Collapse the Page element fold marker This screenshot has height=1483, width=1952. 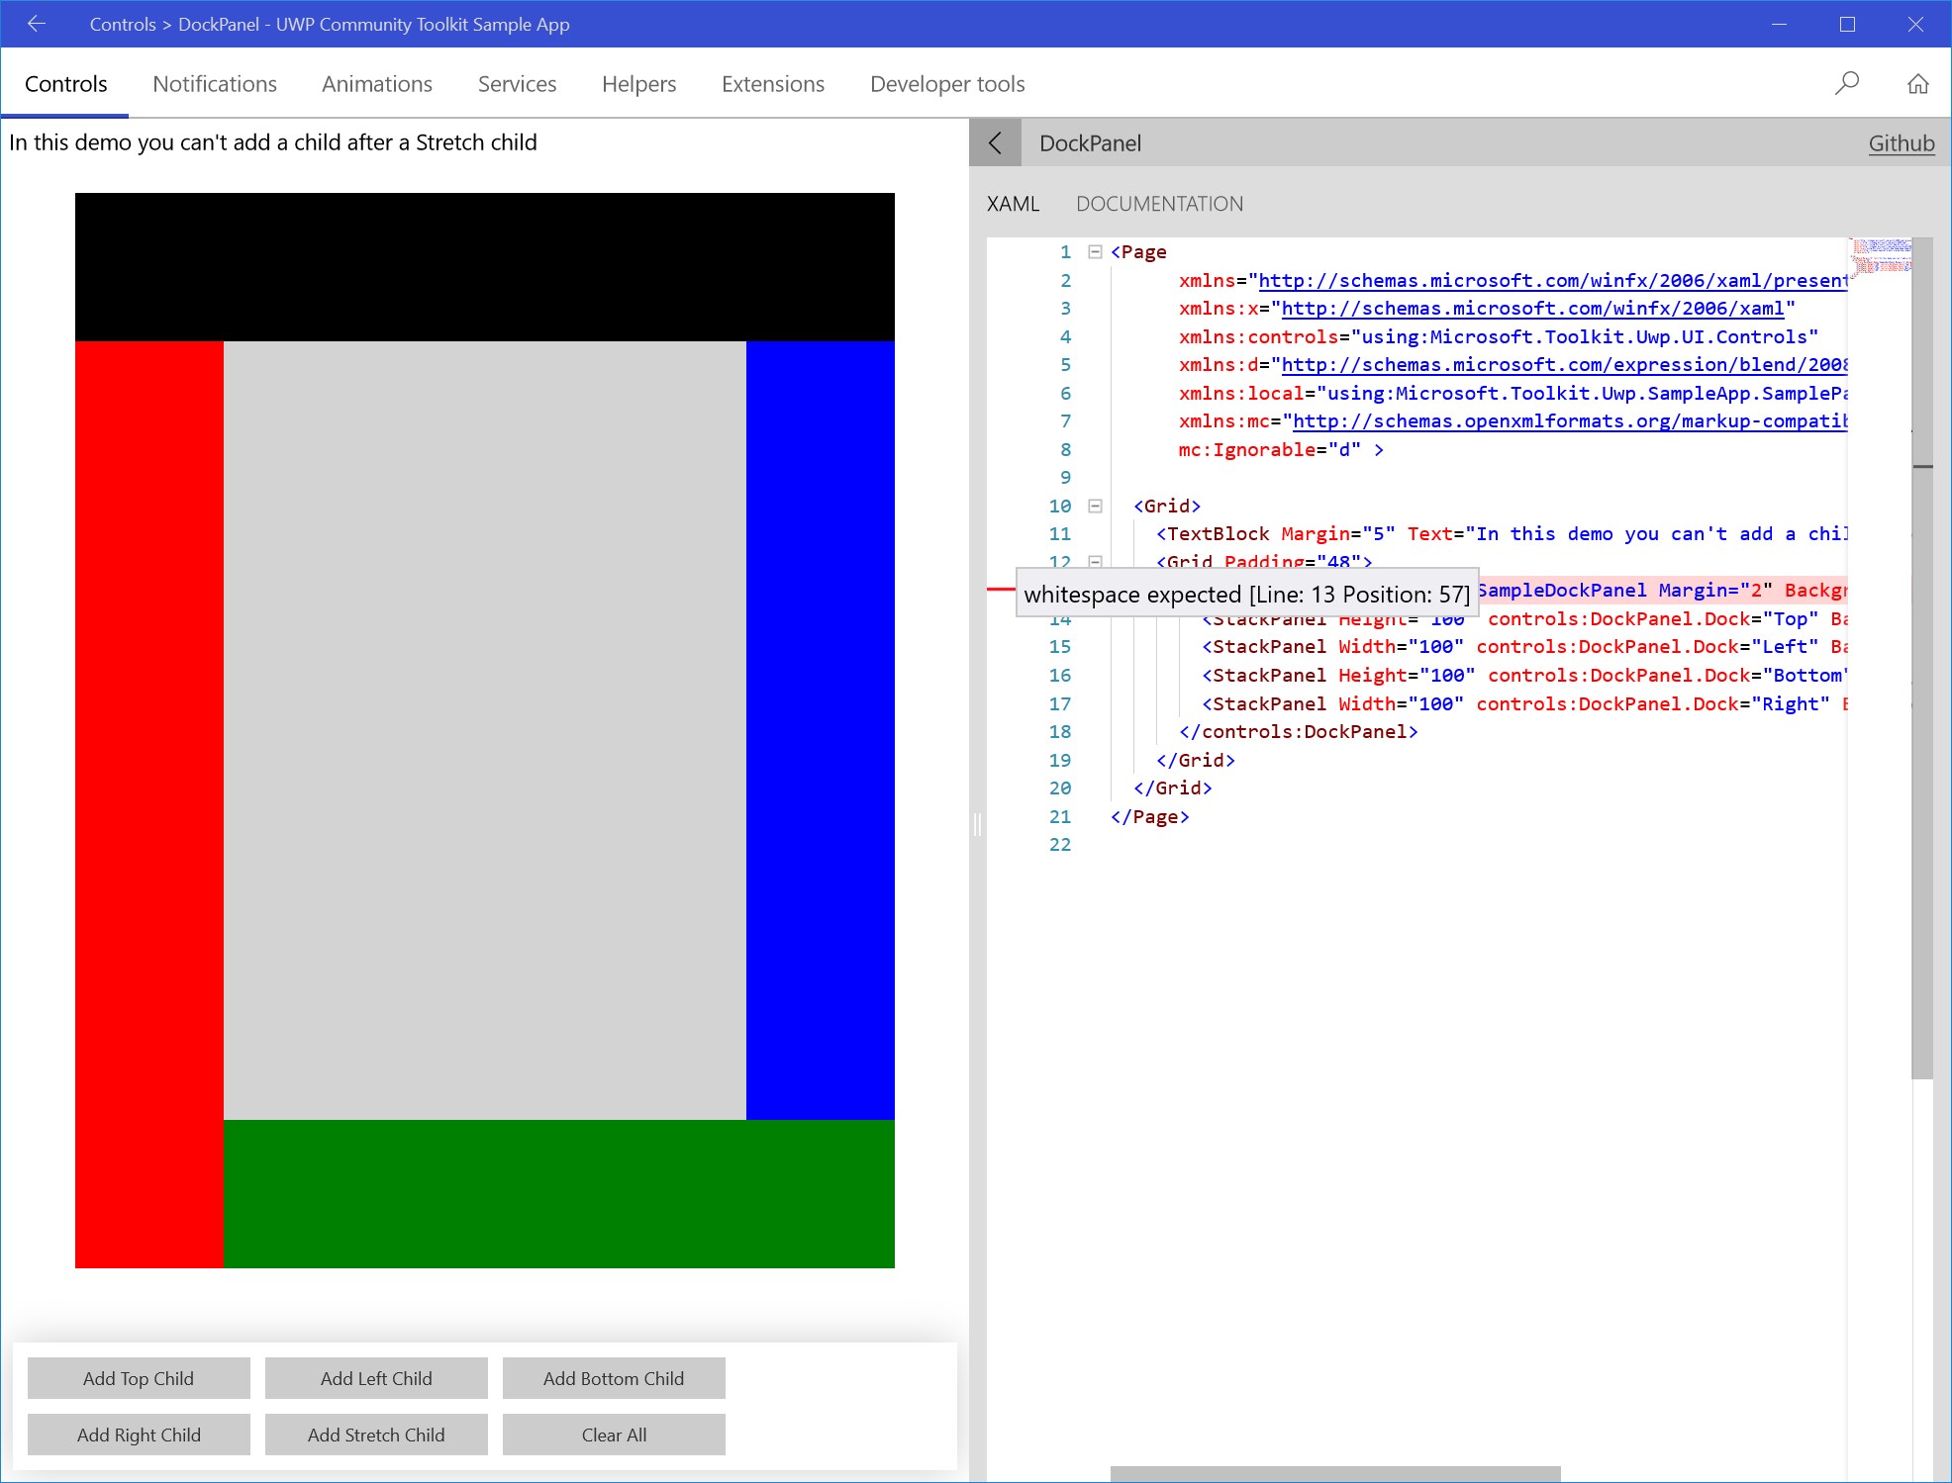click(x=1095, y=251)
